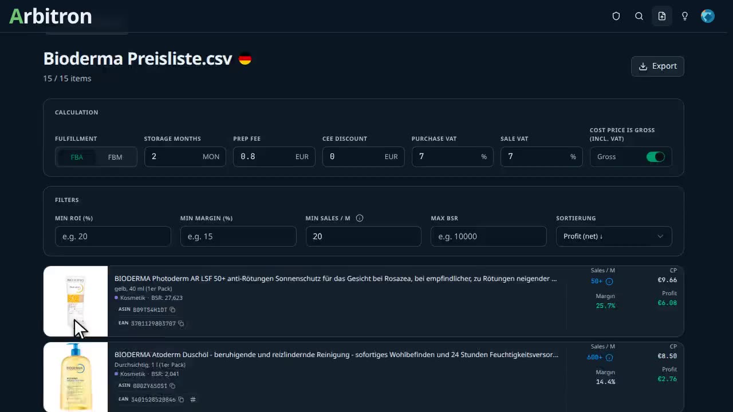
Task: Copy EAN of the Photoderm AR product
Action: tap(181, 323)
